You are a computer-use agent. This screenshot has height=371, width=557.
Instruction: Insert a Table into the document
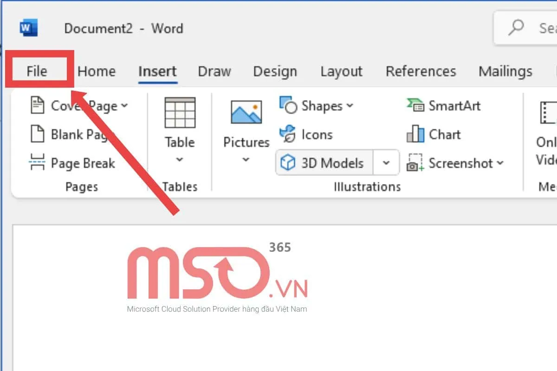(x=180, y=121)
